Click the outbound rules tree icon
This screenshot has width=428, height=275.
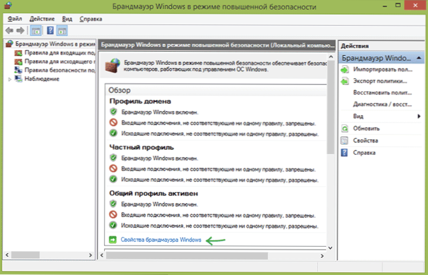point(18,61)
